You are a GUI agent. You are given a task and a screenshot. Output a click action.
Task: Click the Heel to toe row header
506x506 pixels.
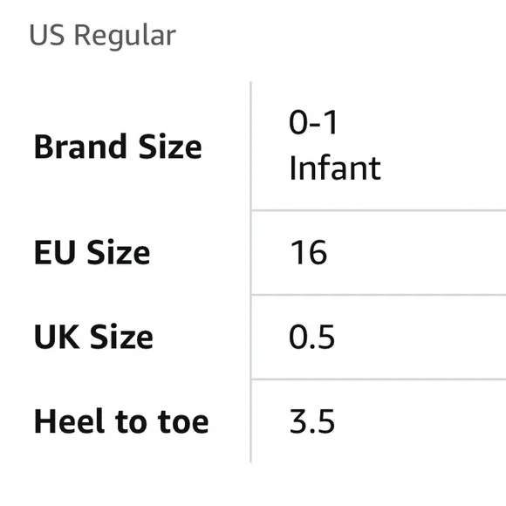(x=121, y=421)
